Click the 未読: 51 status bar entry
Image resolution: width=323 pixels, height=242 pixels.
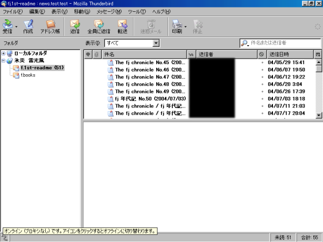[283, 238]
